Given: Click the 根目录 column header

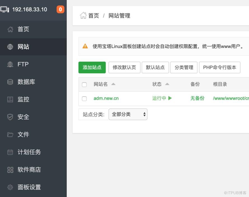Looking at the screenshot, I should pyautogui.click(x=220, y=84).
